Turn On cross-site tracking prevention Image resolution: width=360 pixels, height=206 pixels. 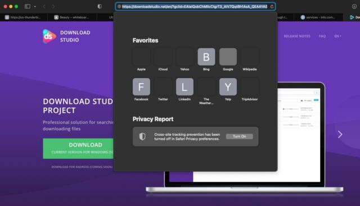[239, 136]
